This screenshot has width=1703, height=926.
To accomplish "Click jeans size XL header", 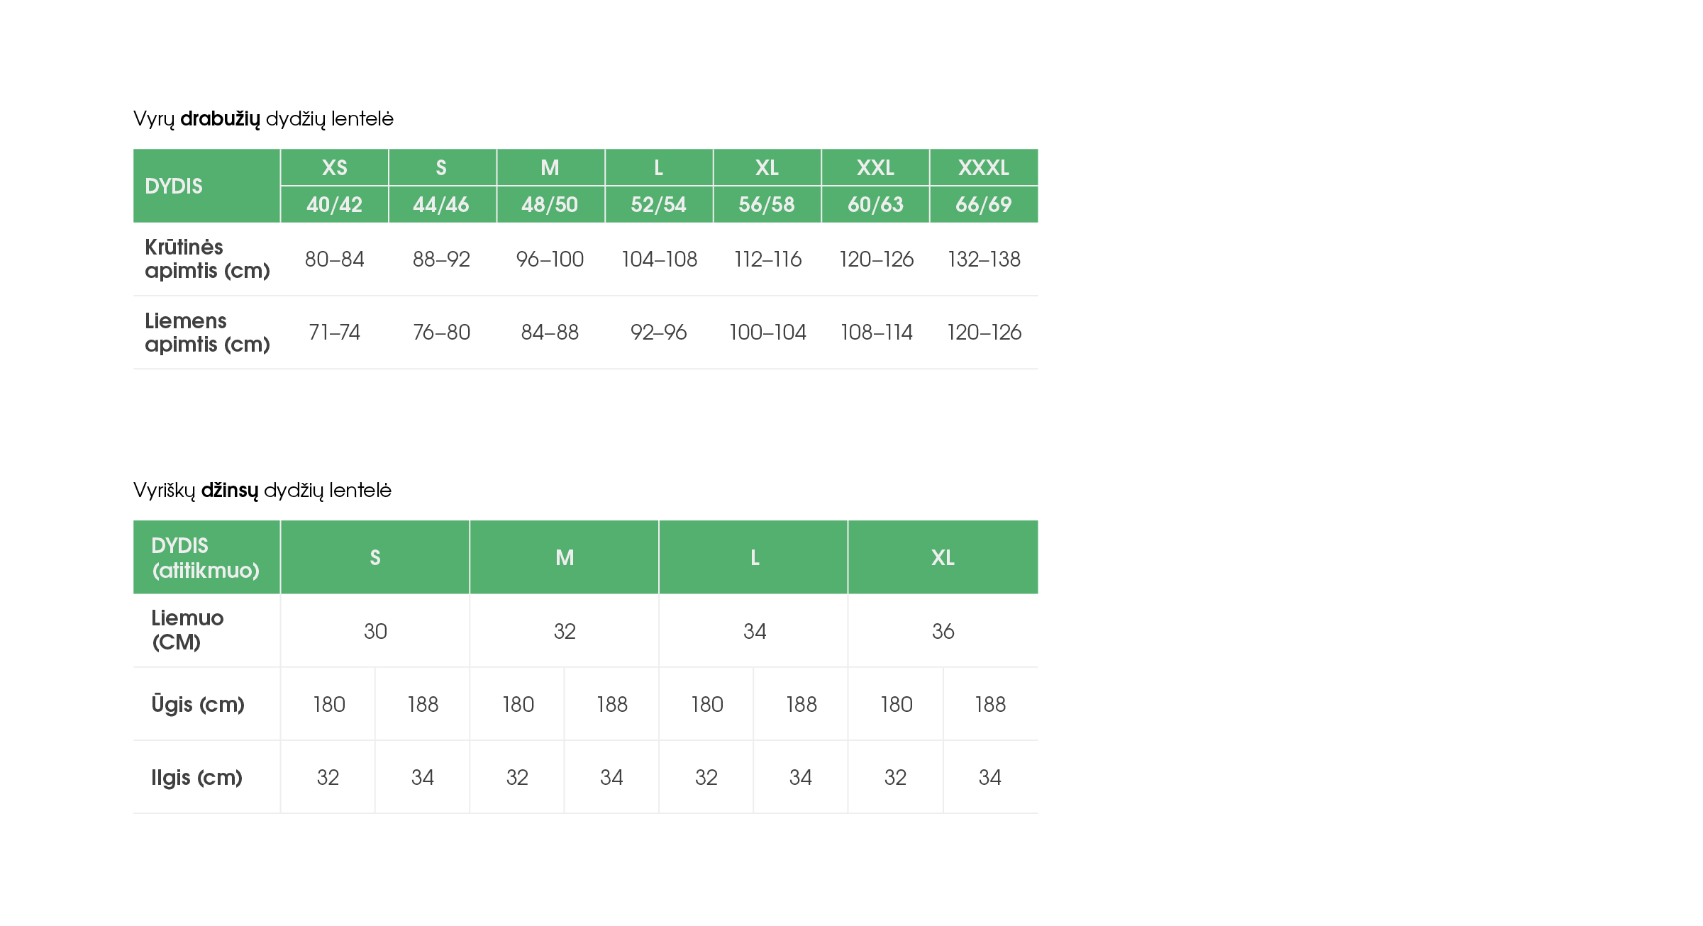I will tap(943, 557).
